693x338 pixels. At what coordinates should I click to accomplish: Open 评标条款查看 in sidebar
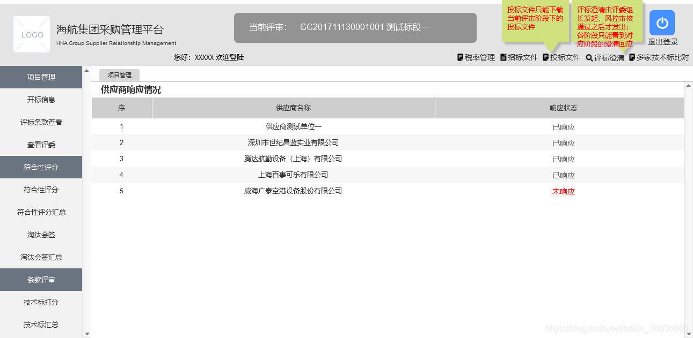tap(41, 122)
